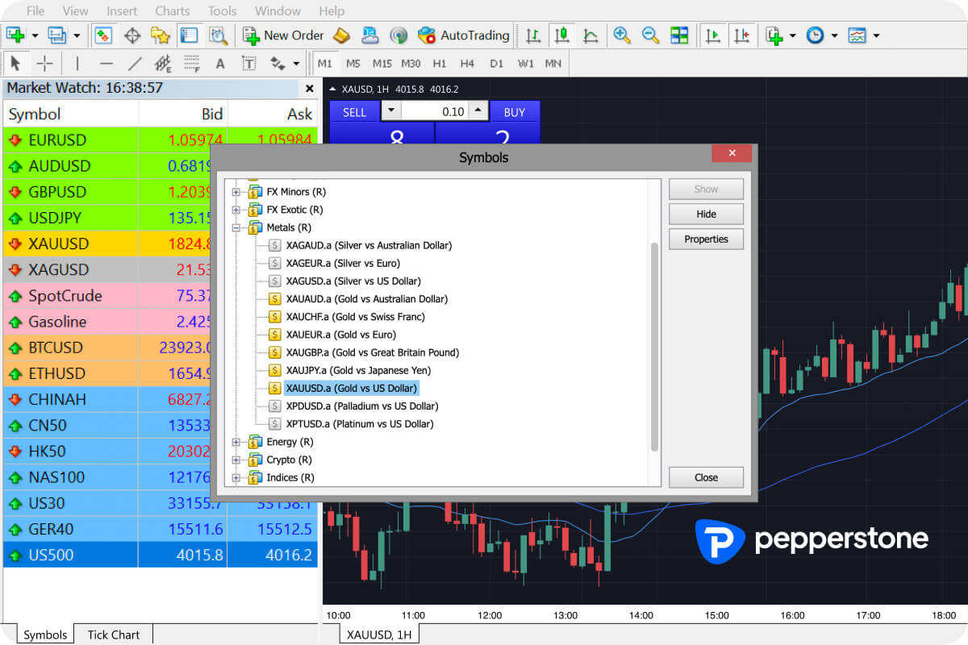Click Properties in the Symbols dialog
Image resolution: width=968 pixels, height=645 pixels.
706,239
